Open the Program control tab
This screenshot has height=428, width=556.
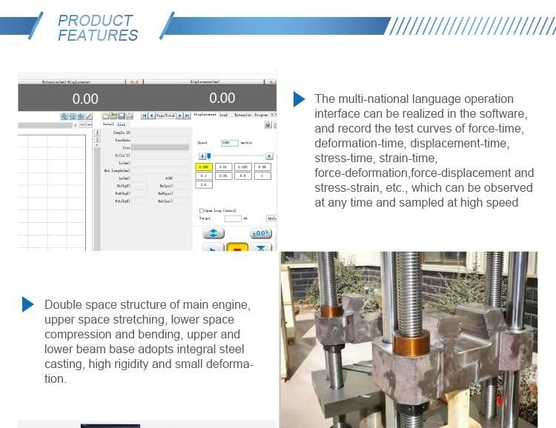click(x=261, y=115)
